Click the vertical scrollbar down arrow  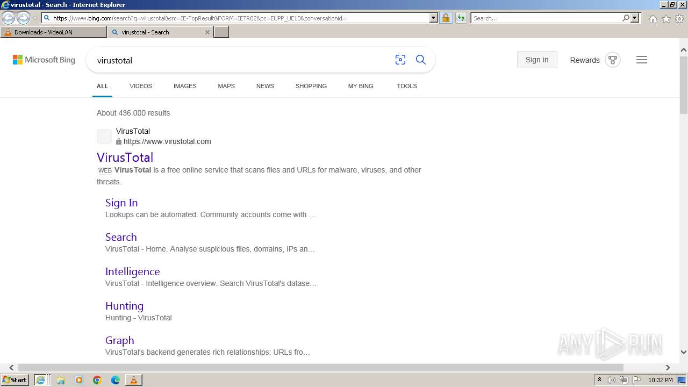pyautogui.click(x=684, y=352)
